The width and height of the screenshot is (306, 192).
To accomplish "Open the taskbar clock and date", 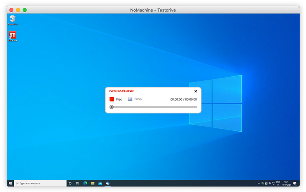I will point(286,183).
